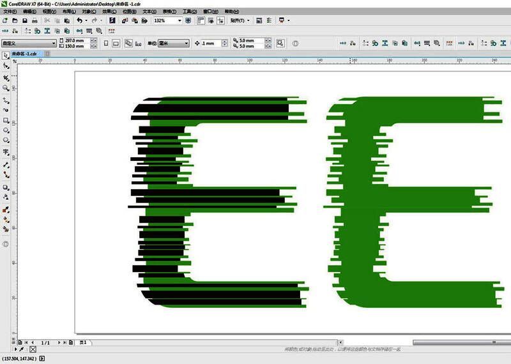This screenshot has height=364, width=511.
Task: Select the 页1 page tab
Action: (x=82, y=343)
